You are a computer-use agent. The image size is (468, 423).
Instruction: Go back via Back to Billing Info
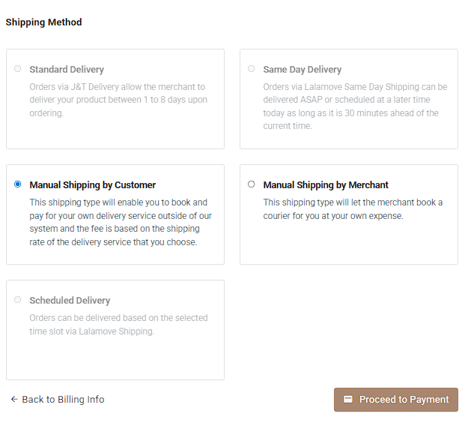[63, 400]
